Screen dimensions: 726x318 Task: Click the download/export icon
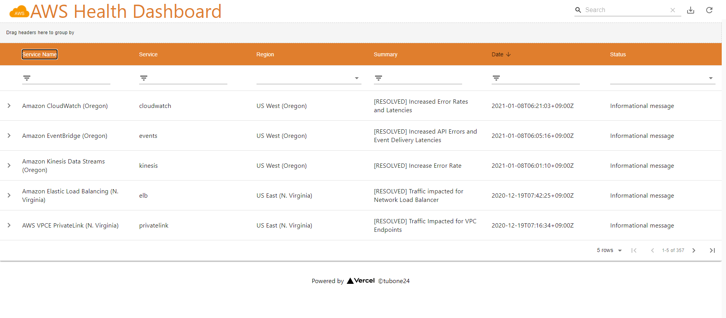tap(690, 10)
